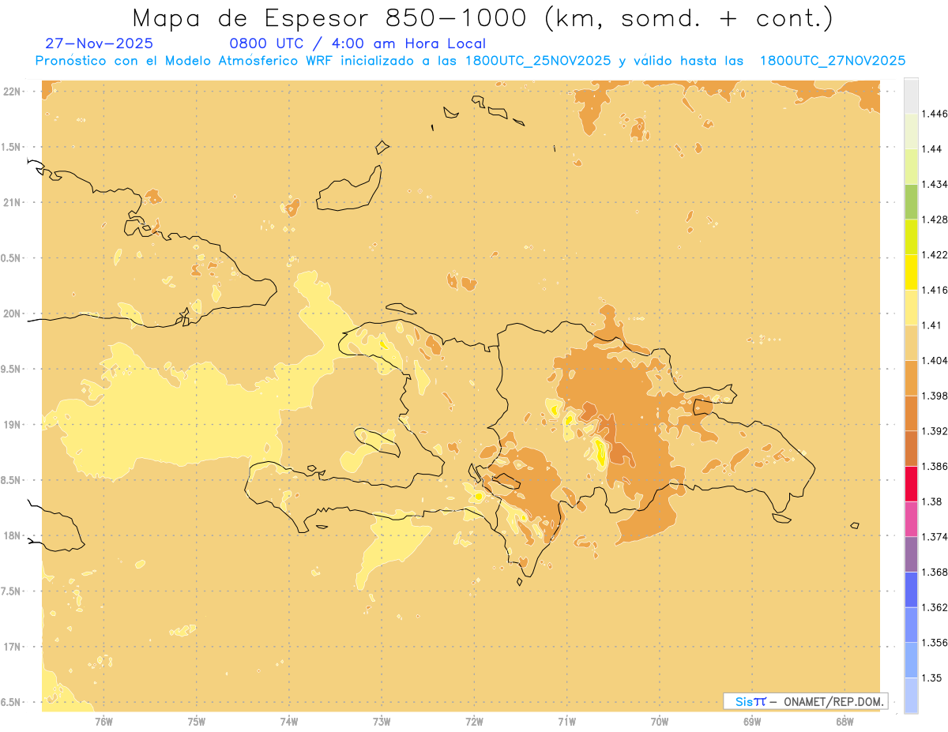Click the 22N latitude axis label
948x732 pixels.
click(x=11, y=92)
